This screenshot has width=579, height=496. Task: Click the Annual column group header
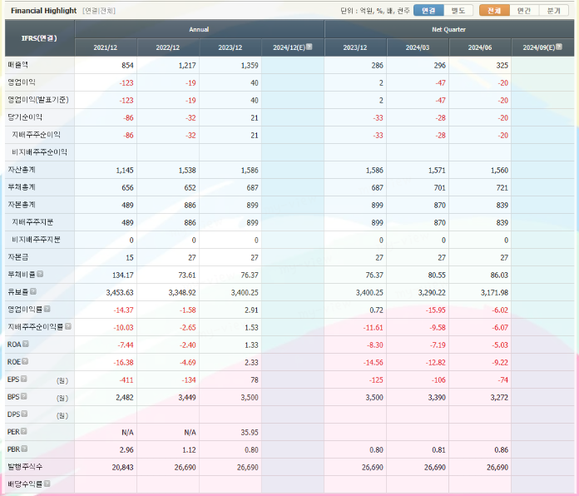tap(200, 29)
